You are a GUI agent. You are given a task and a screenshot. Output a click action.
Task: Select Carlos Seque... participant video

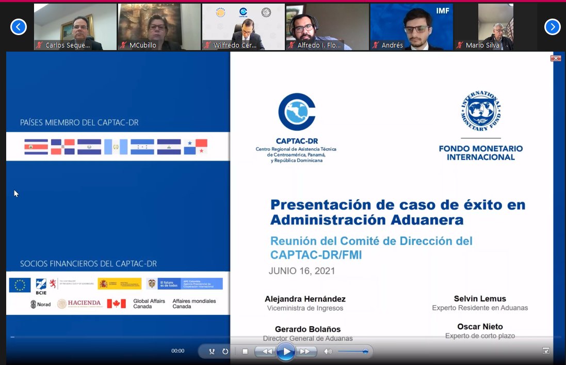coord(75,27)
